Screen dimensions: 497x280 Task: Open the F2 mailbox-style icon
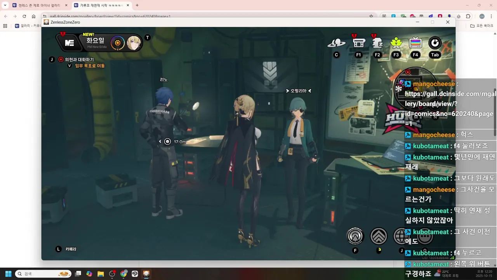[x=377, y=43]
